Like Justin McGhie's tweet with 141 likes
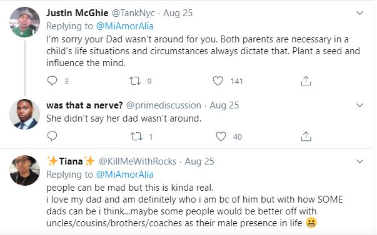377x235 pixels. coord(218,81)
